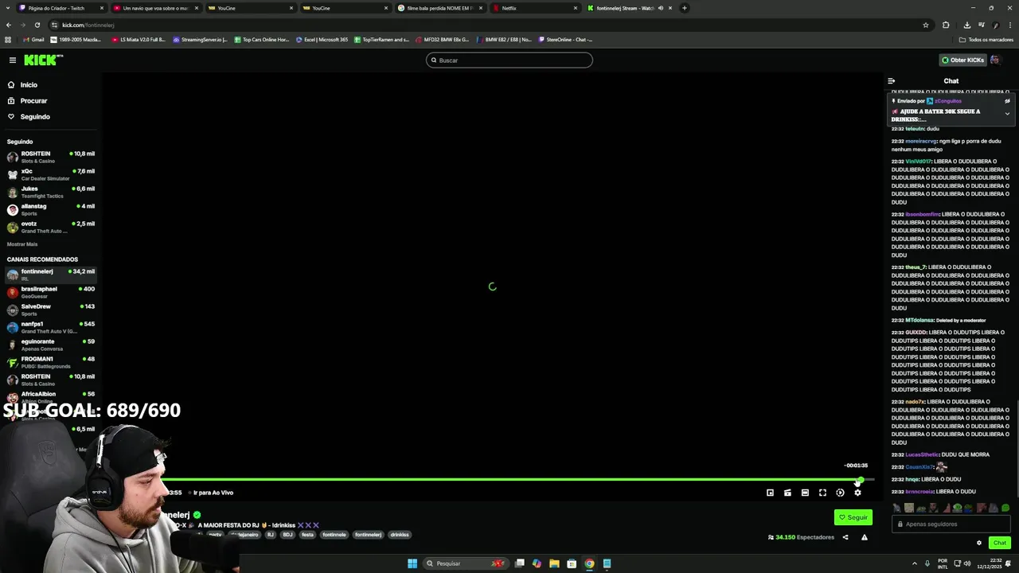Click the BDJ stream tag
Image resolution: width=1019 pixels, height=573 pixels.
pyautogui.click(x=287, y=535)
